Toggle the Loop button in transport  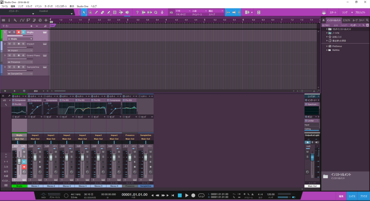click(201, 195)
